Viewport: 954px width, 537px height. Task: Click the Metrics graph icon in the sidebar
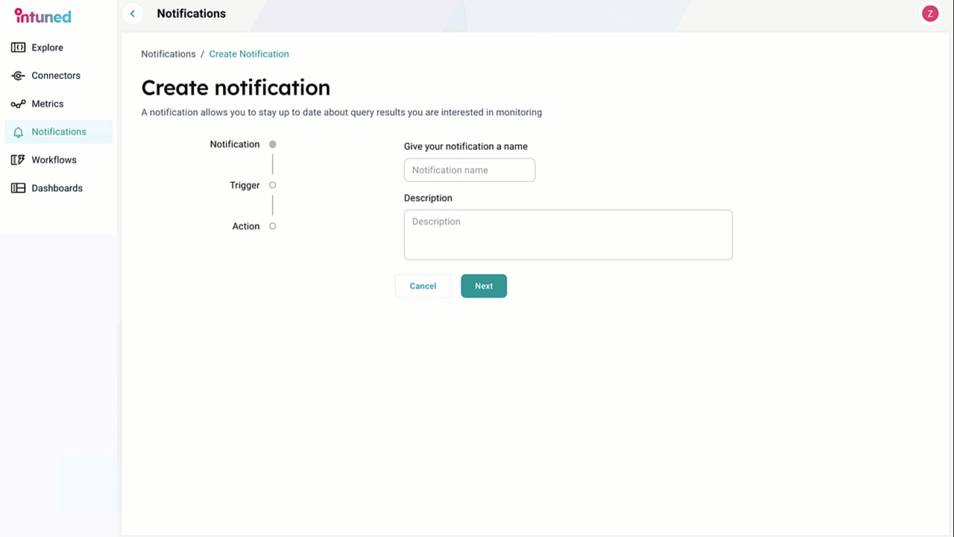click(x=18, y=104)
